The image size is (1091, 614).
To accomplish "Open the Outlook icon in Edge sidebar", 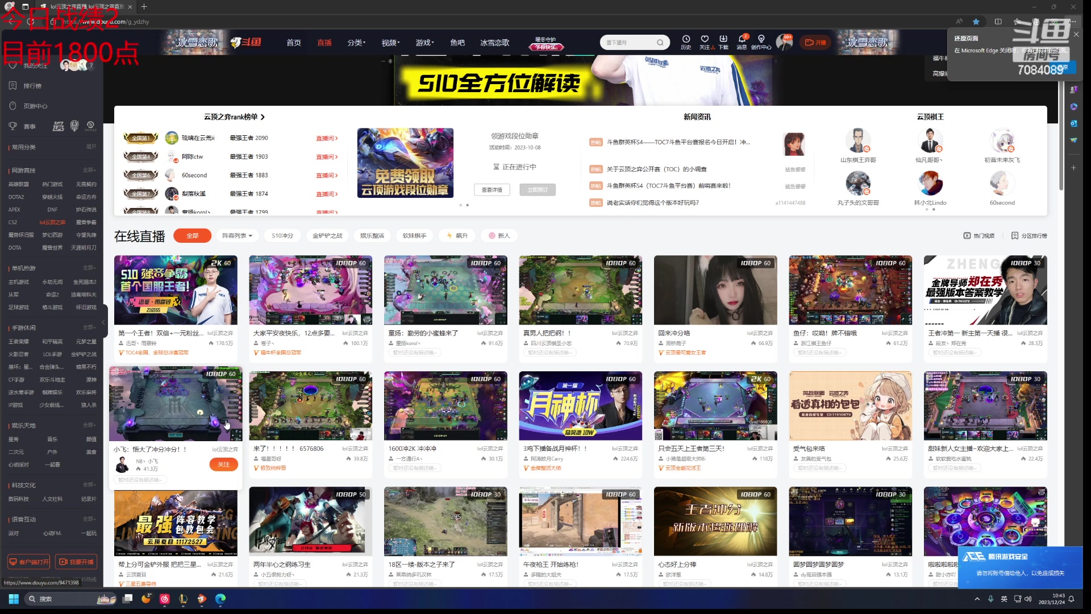I will coord(1073,123).
